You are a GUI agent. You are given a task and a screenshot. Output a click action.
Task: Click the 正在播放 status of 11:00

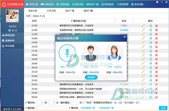[x=124, y=30]
